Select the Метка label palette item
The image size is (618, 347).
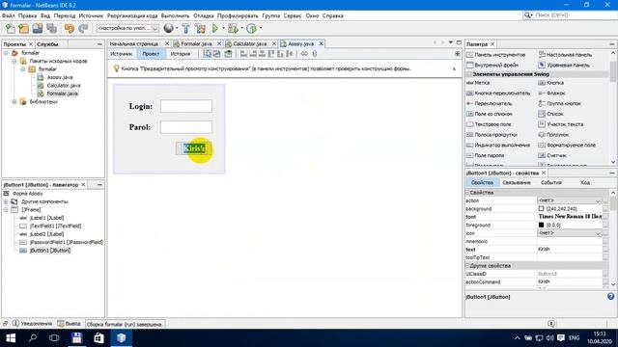pos(478,83)
